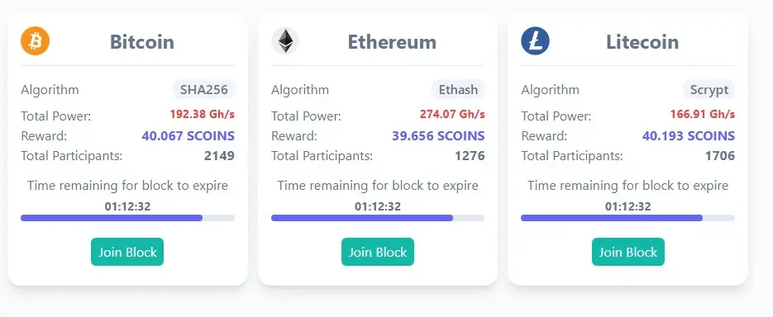773x317 pixels.
Task: Select the Litecoin card title
Action: point(642,42)
